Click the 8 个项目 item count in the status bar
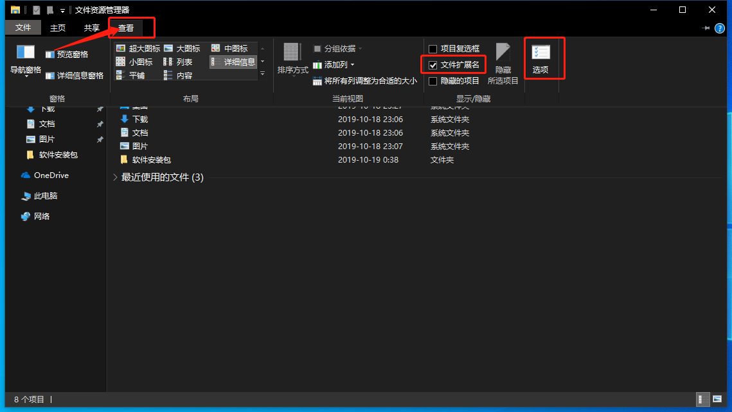 pyautogui.click(x=29, y=400)
